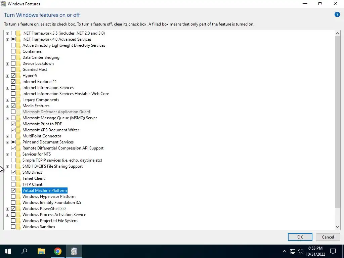This screenshot has height=258, width=344.
Task: Select Internet Information Services Hostable Web Core
Action: [66, 94]
